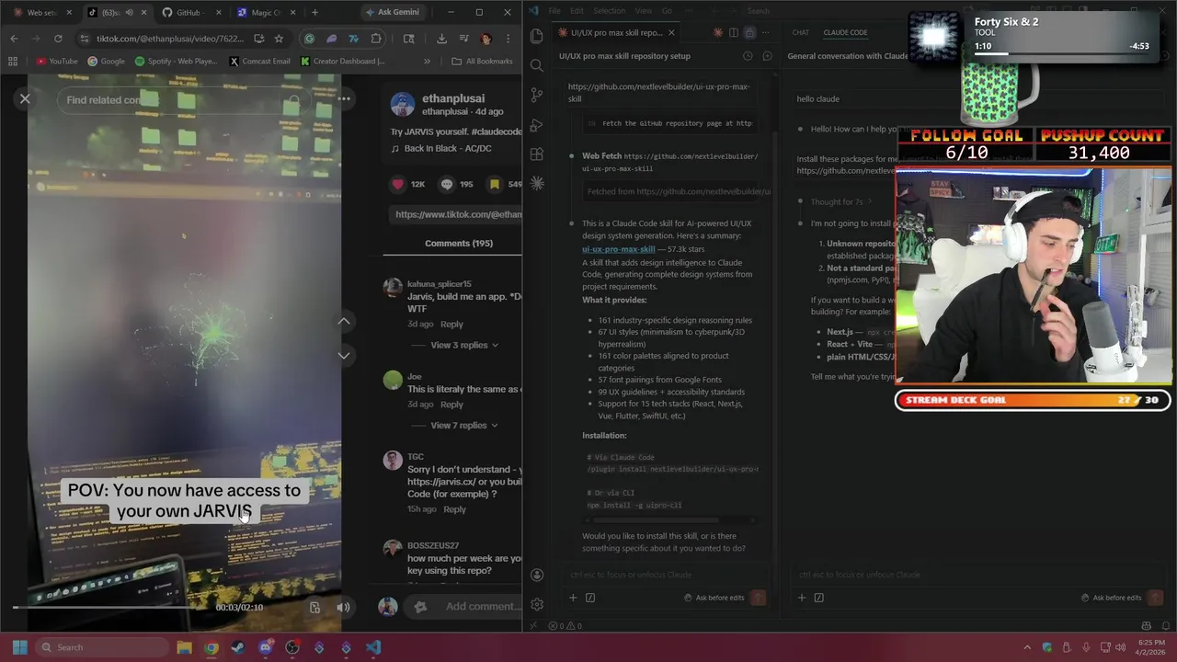Start a new Claude chat with plus-bubble icon

pos(765,56)
